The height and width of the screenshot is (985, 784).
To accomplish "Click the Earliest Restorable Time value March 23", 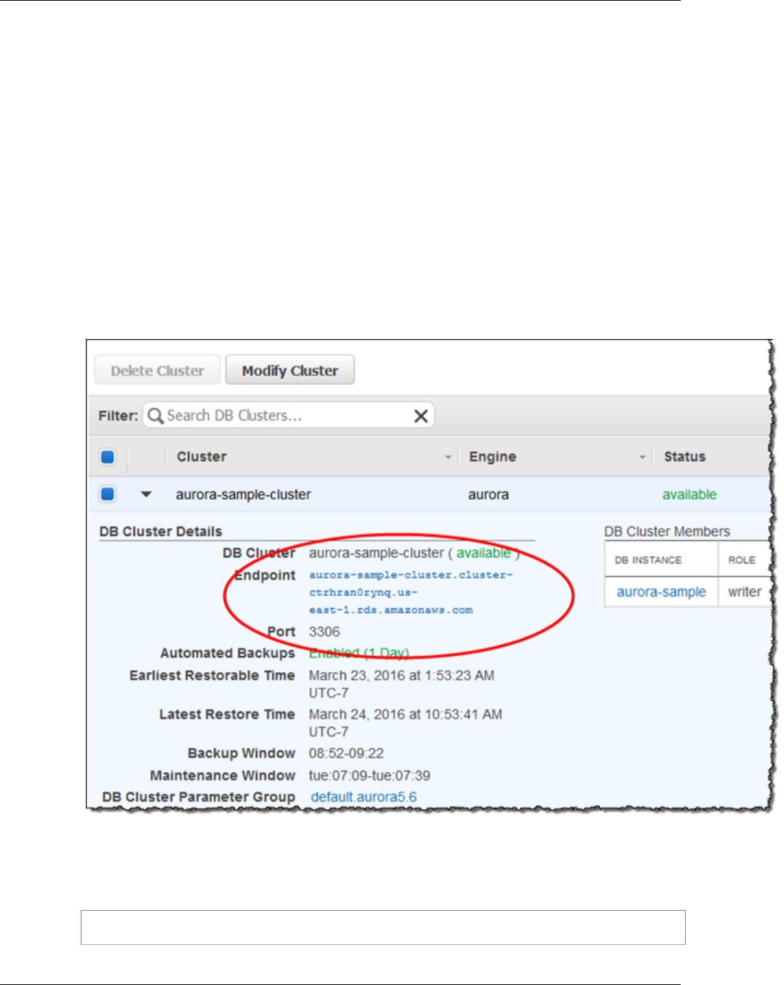I will pos(401,684).
